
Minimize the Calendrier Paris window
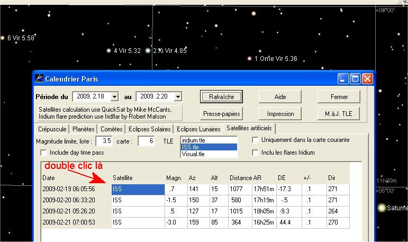point(343,79)
